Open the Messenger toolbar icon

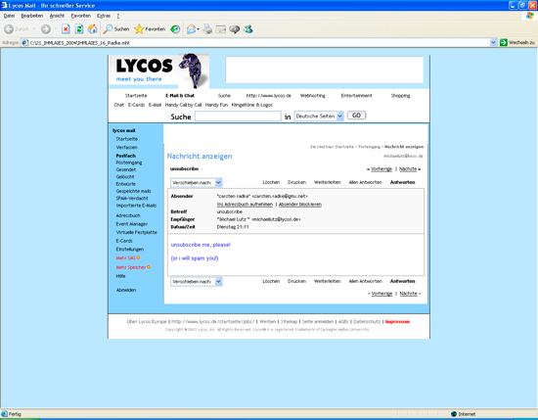(x=248, y=29)
